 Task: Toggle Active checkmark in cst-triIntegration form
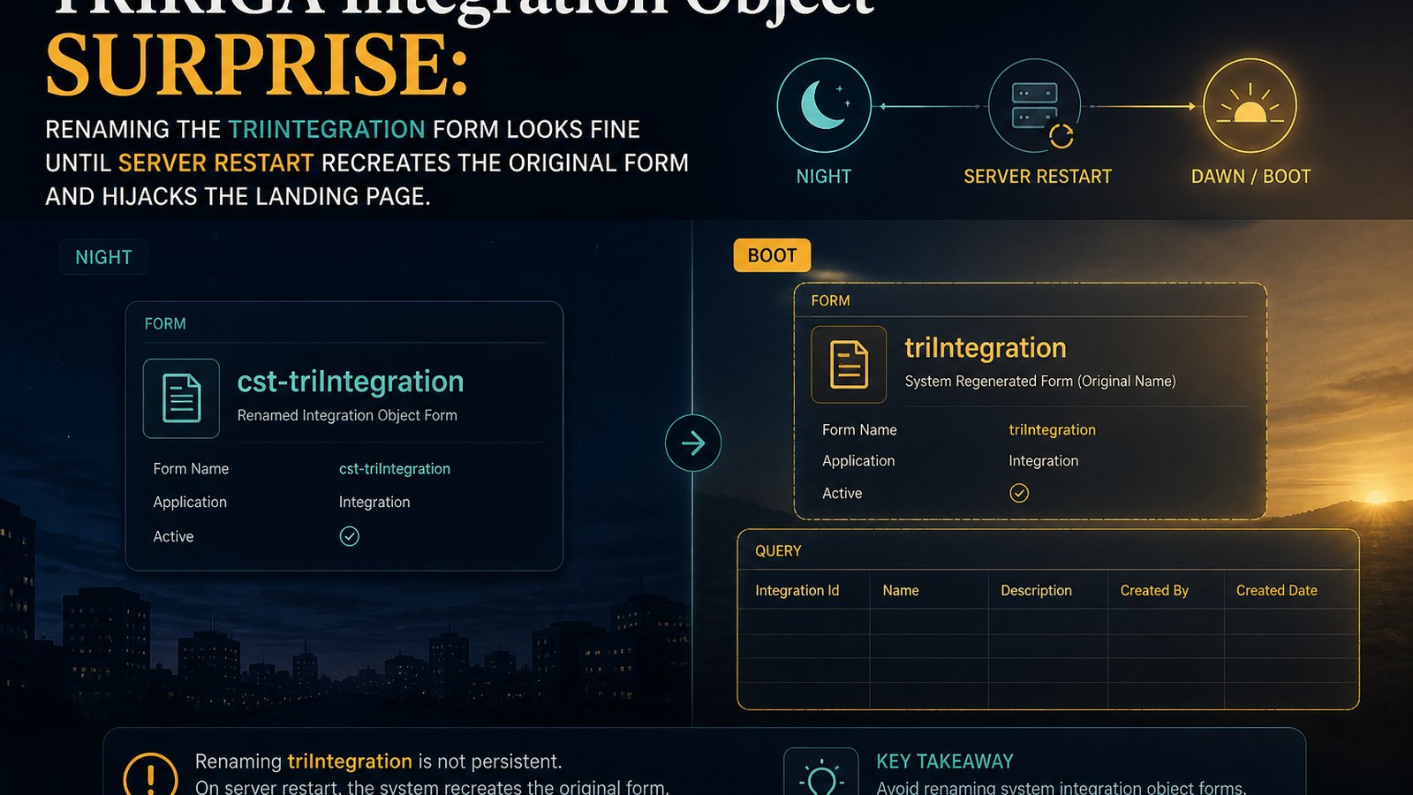[x=350, y=536]
